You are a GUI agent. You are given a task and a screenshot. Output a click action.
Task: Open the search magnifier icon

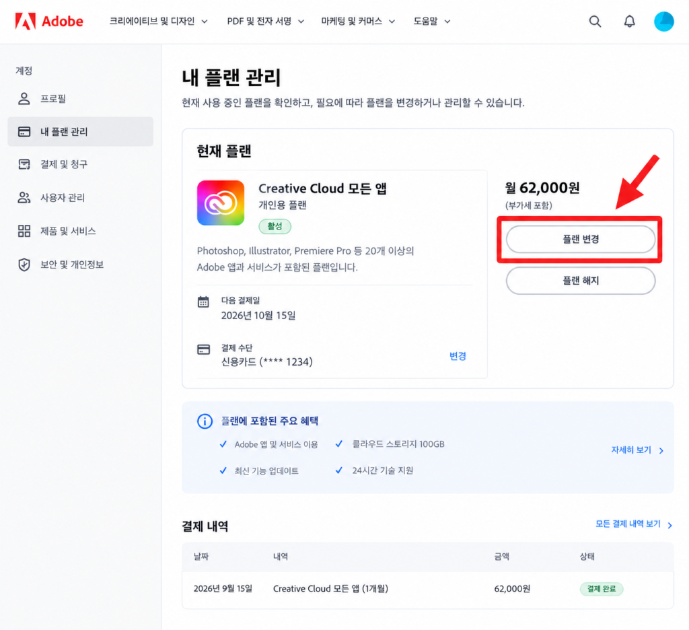[x=595, y=21]
